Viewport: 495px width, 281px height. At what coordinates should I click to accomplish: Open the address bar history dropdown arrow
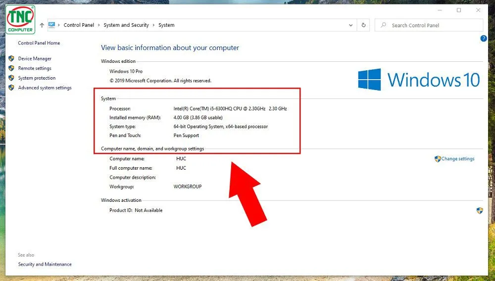click(x=351, y=25)
